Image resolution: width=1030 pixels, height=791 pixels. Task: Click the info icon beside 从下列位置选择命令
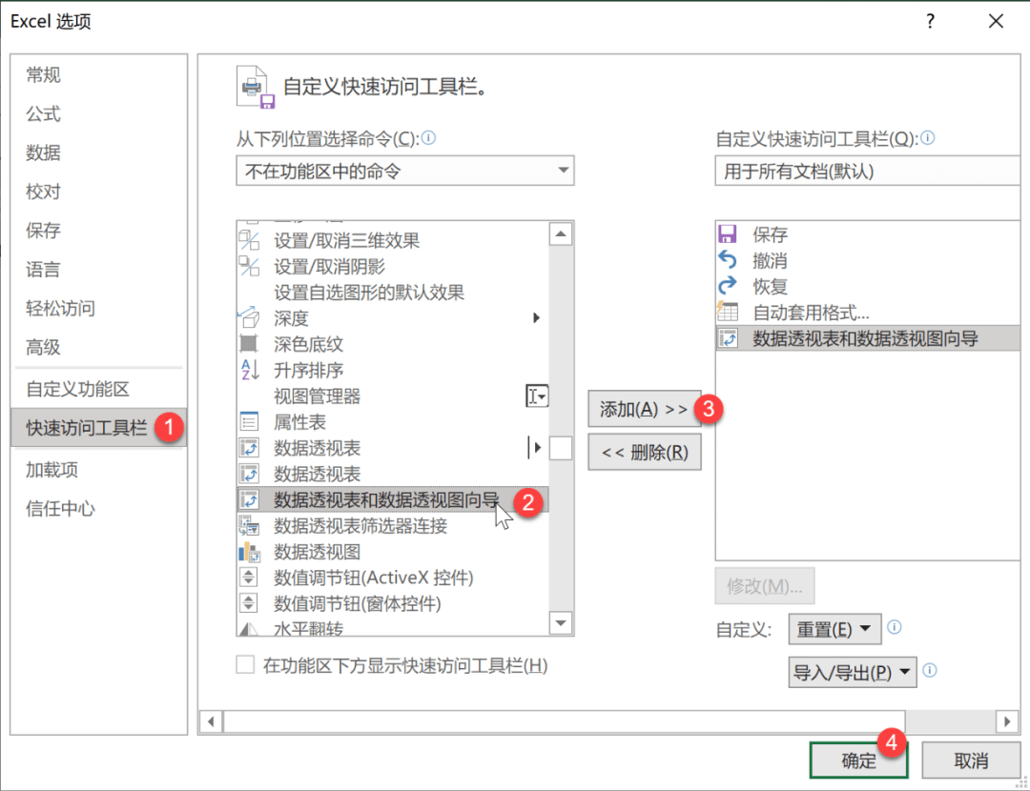[x=428, y=138]
